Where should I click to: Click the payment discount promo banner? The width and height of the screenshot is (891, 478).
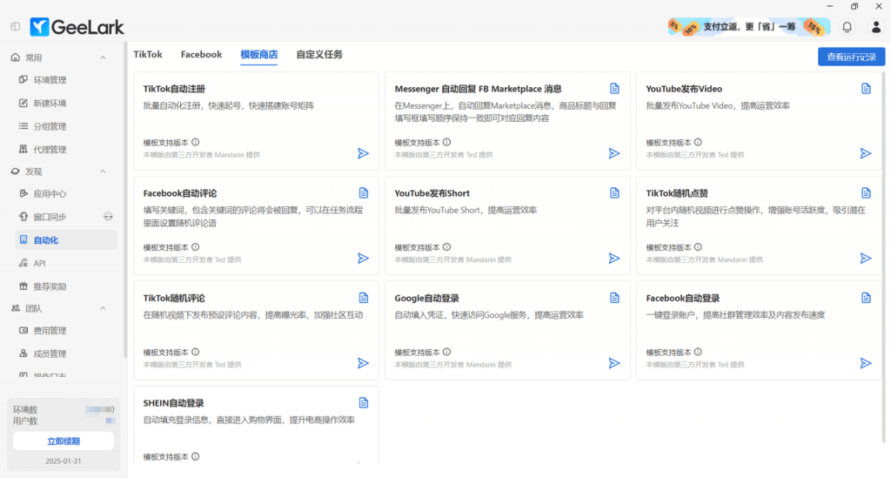(746, 27)
